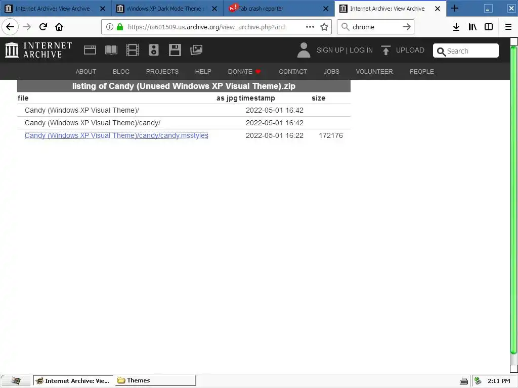
Task: Click the address bar URL
Action: click(x=206, y=27)
